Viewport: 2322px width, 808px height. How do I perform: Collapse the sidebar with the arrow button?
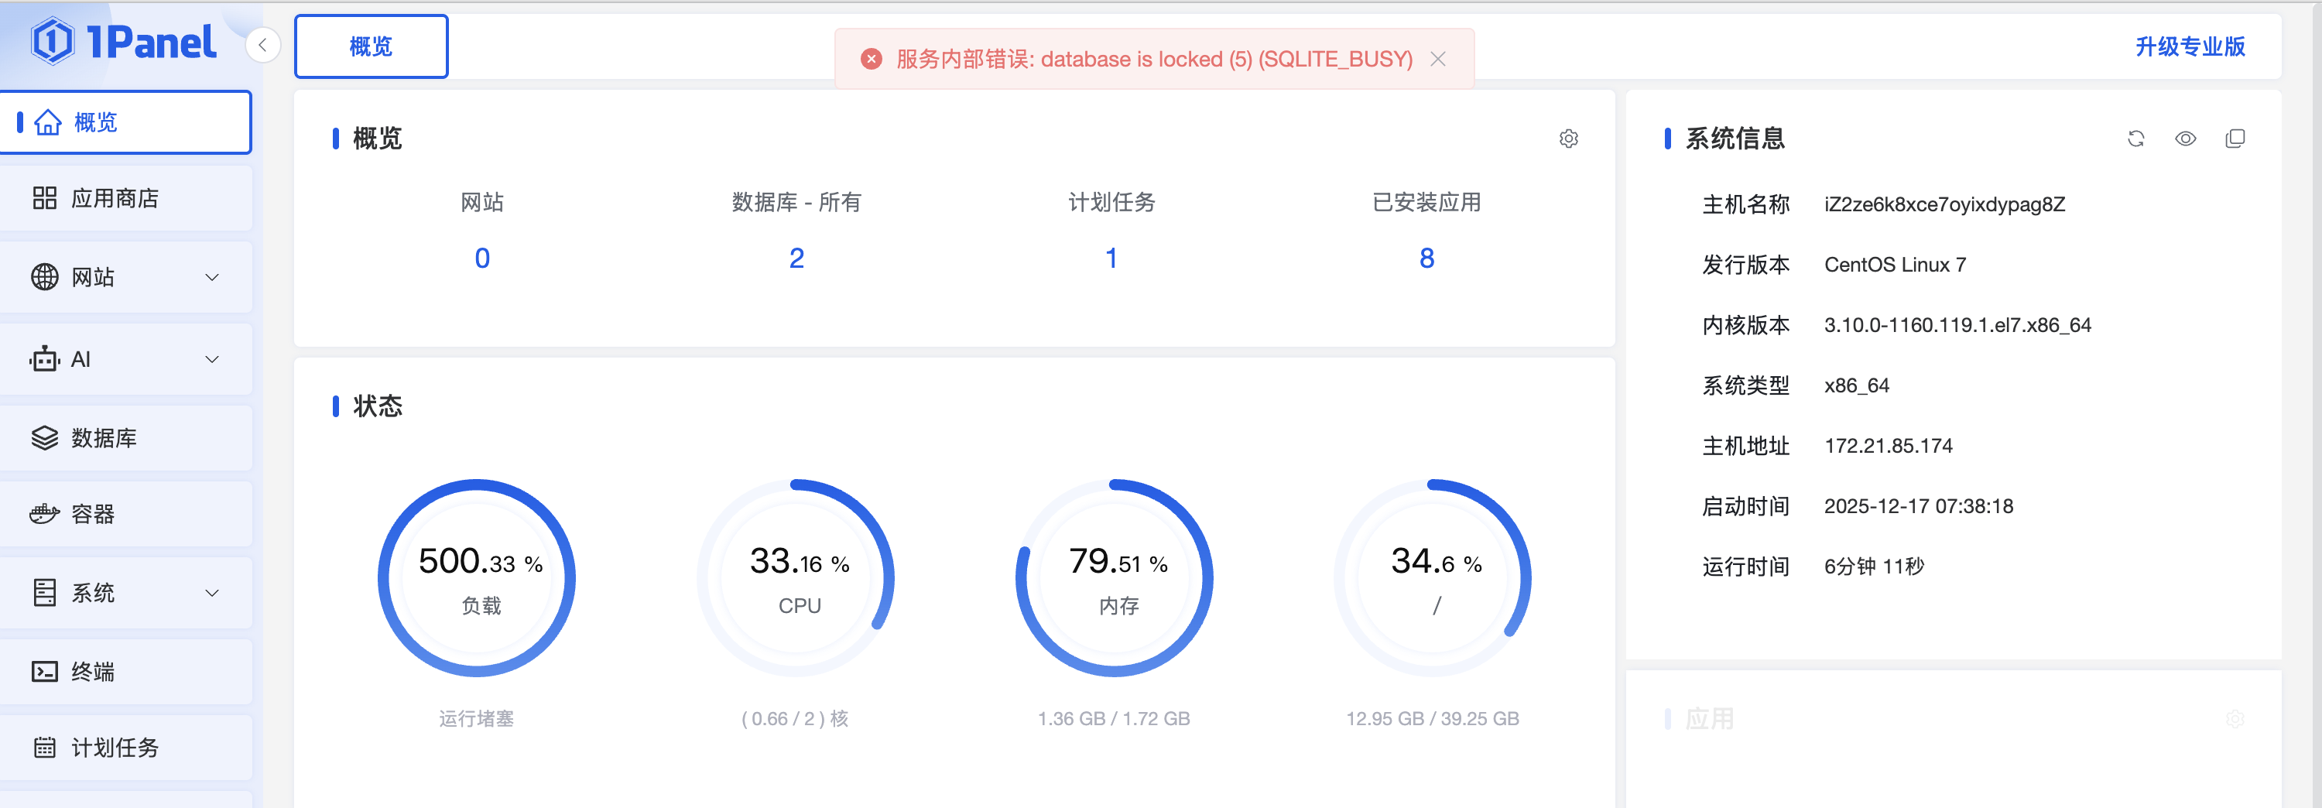[x=262, y=45]
